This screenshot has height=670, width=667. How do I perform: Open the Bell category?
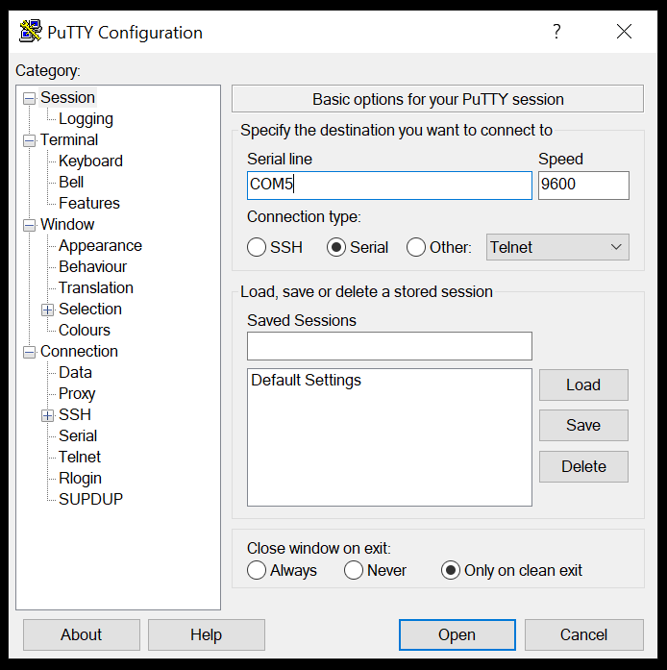[x=71, y=182]
